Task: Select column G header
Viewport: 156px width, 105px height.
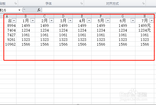Action: [x=123, y=16]
